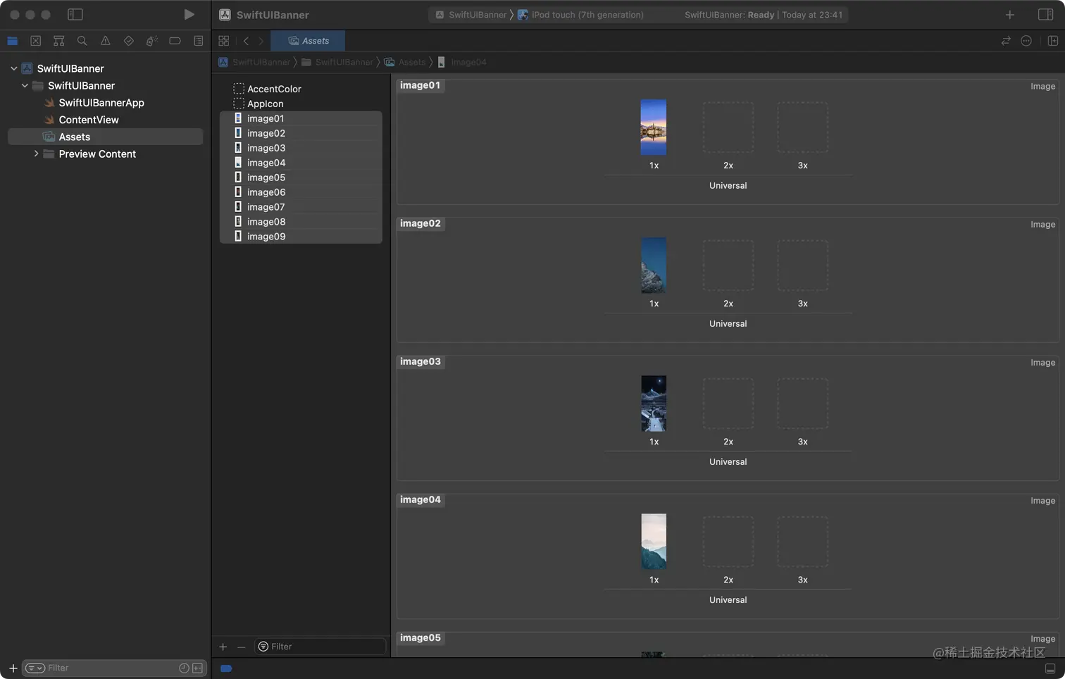Select the empty 2x slot of image03
Image resolution: width=1065 pixels, height=679 pixels.
pyautogui.click(x=728, y=404)
